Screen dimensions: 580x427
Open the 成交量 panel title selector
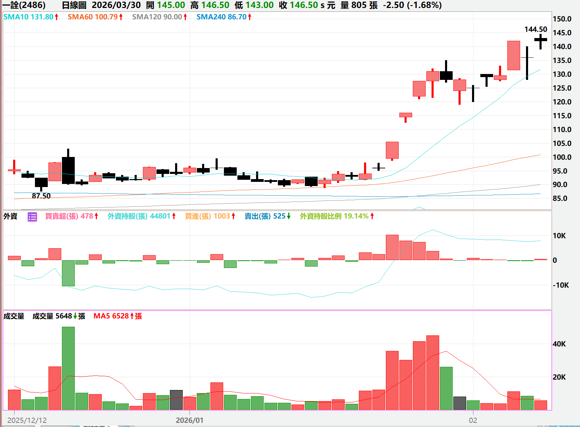click(14, 316)
